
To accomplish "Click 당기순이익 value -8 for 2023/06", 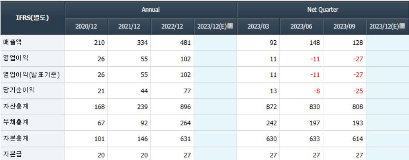I will coord(317,91).
